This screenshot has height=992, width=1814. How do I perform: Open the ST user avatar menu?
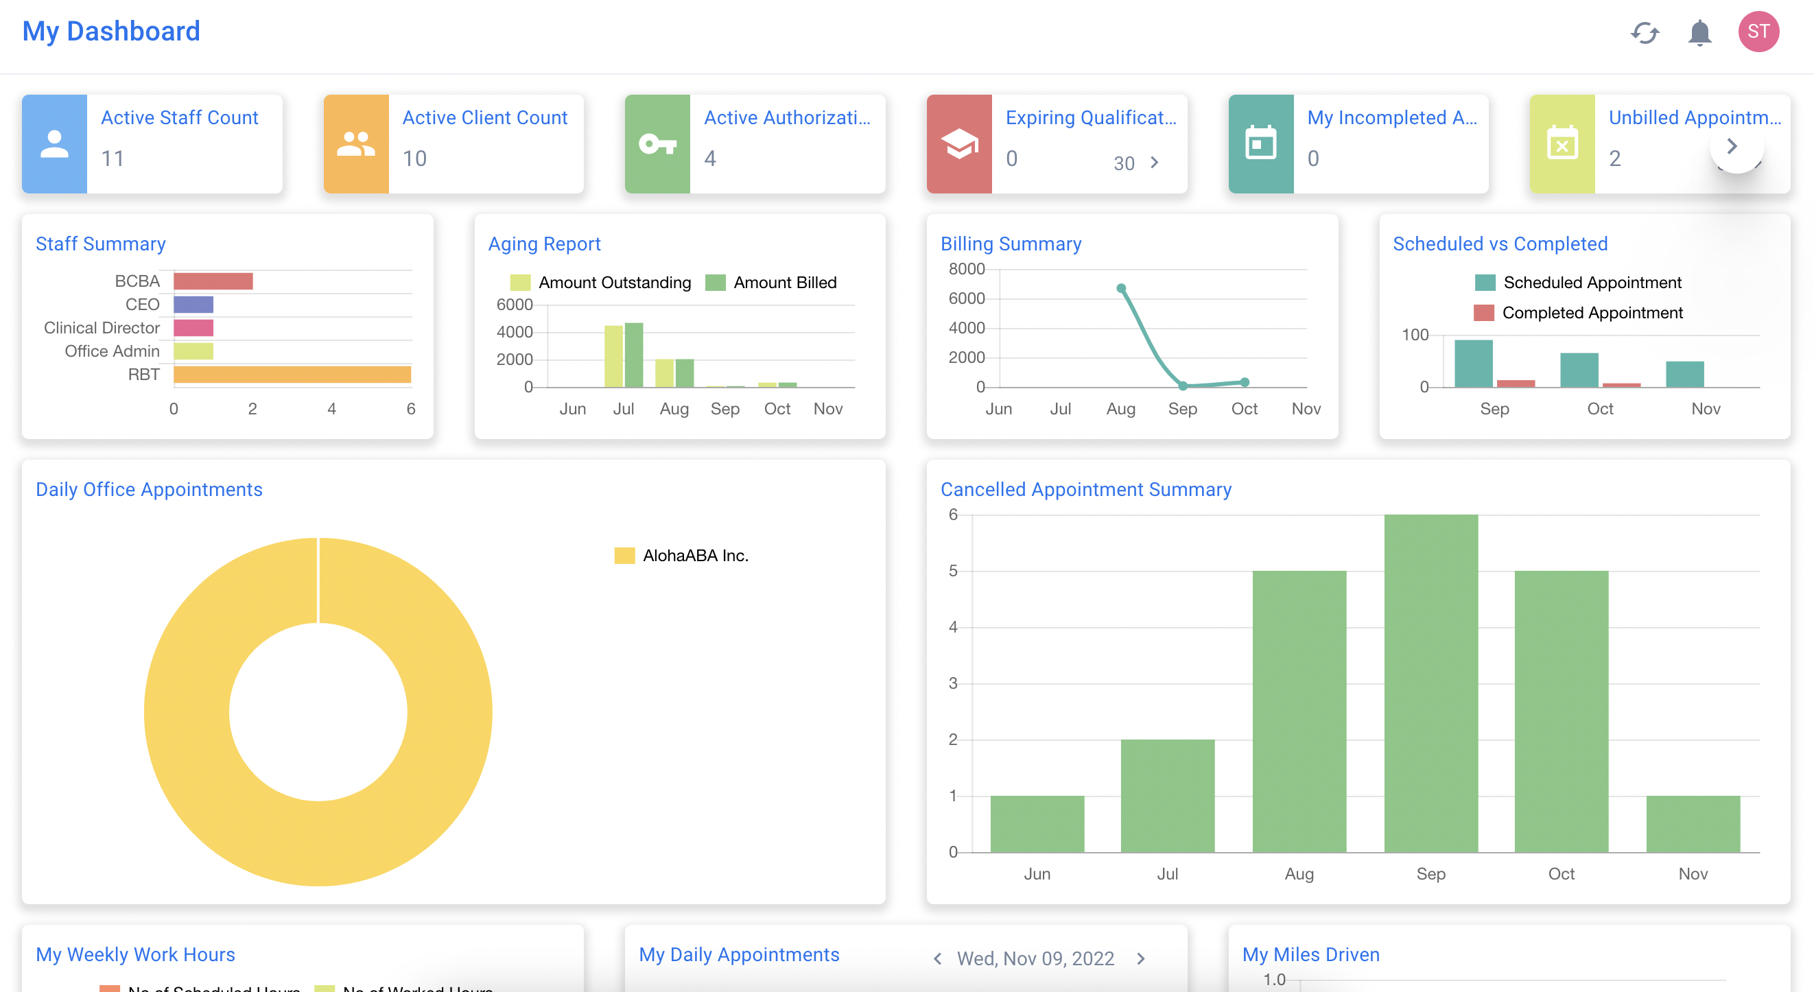click(1758, 32)
